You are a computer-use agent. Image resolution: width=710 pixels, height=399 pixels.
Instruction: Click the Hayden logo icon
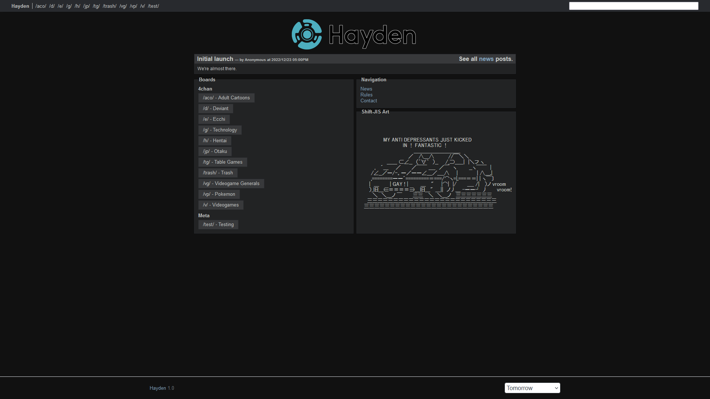coord(307,34)
